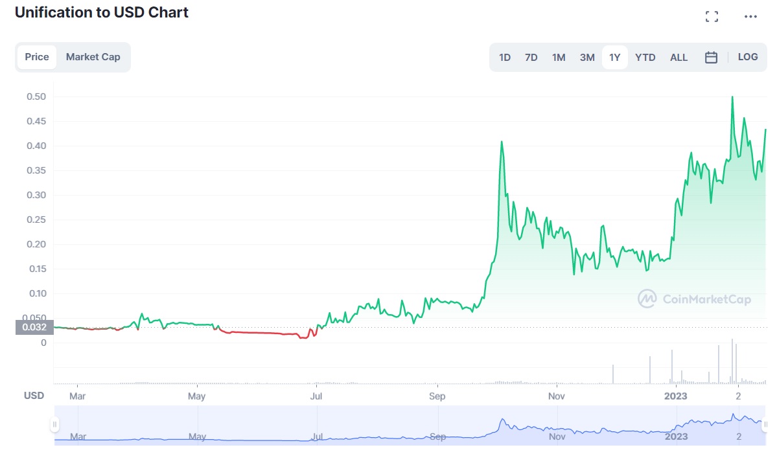The image size is (777, 454).
Task: Select the YTD timeframe option
Action: coord(645,57)
